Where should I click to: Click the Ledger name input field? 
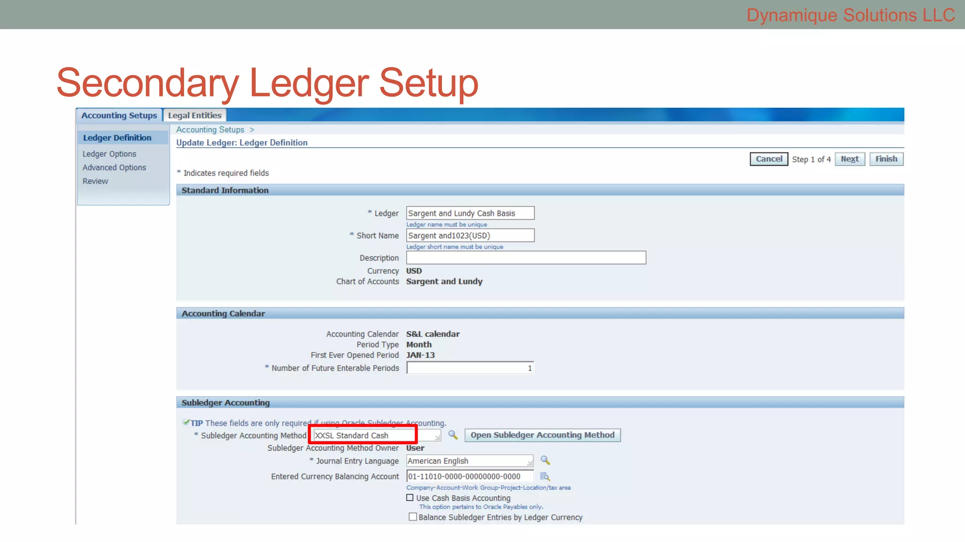[470, 213]
